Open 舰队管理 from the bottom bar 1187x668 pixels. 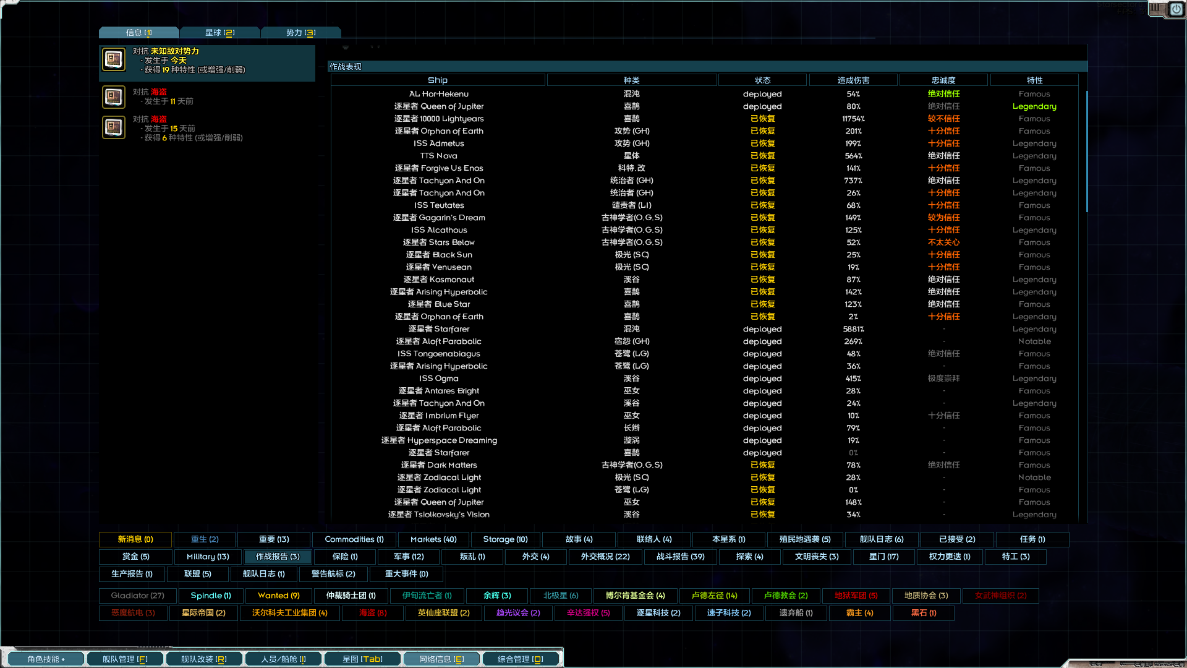tap(125, 659)
